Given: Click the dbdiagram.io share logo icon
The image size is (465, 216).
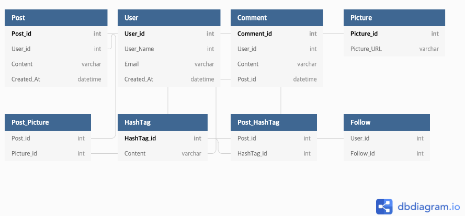Looking at the screenshot, I should click(384, 207).
